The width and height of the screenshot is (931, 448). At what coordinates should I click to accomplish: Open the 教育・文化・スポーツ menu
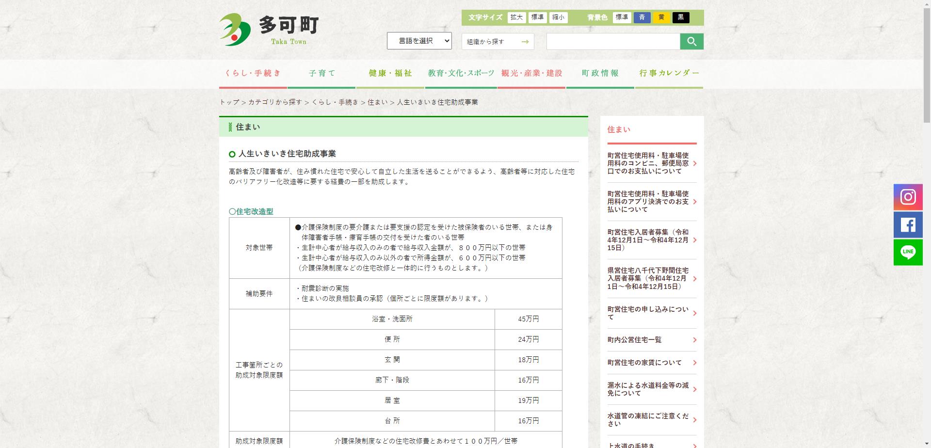(x=461, y=74)
